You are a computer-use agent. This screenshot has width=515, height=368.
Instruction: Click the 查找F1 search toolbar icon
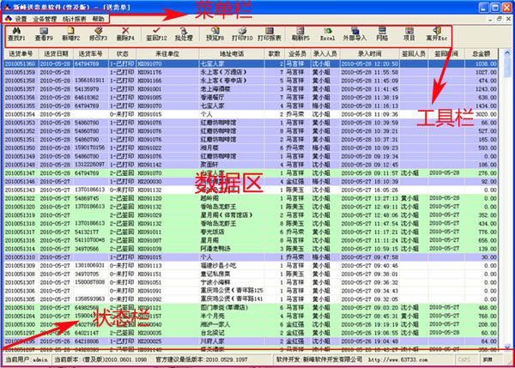(x=16, y=34)
